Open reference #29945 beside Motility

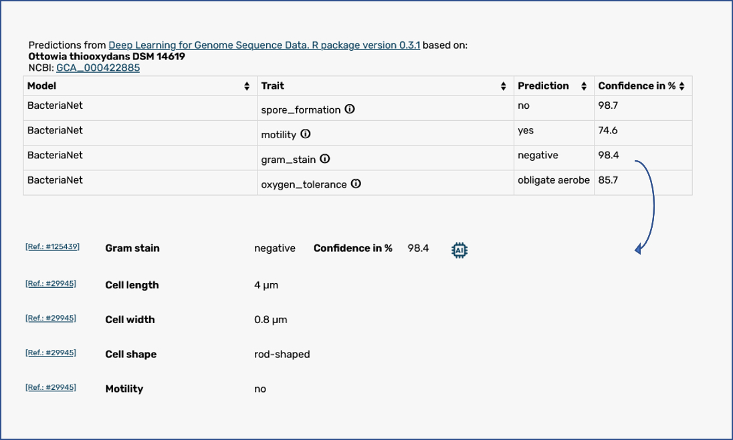coord(51,387)
